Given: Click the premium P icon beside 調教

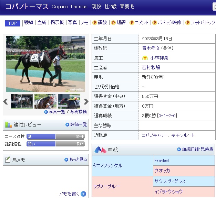Looking at the screenshot, I should coord(94,23).
